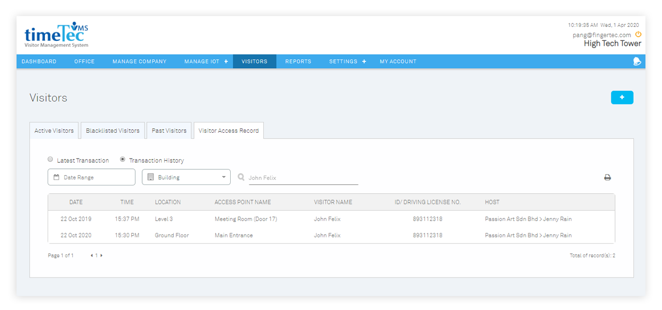Click the Date column header
The height and width of the screenshot is (310, 662).
(76, 202)
